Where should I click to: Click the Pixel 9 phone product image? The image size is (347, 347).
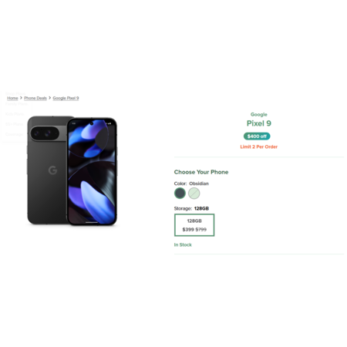(x=72, y=171)
